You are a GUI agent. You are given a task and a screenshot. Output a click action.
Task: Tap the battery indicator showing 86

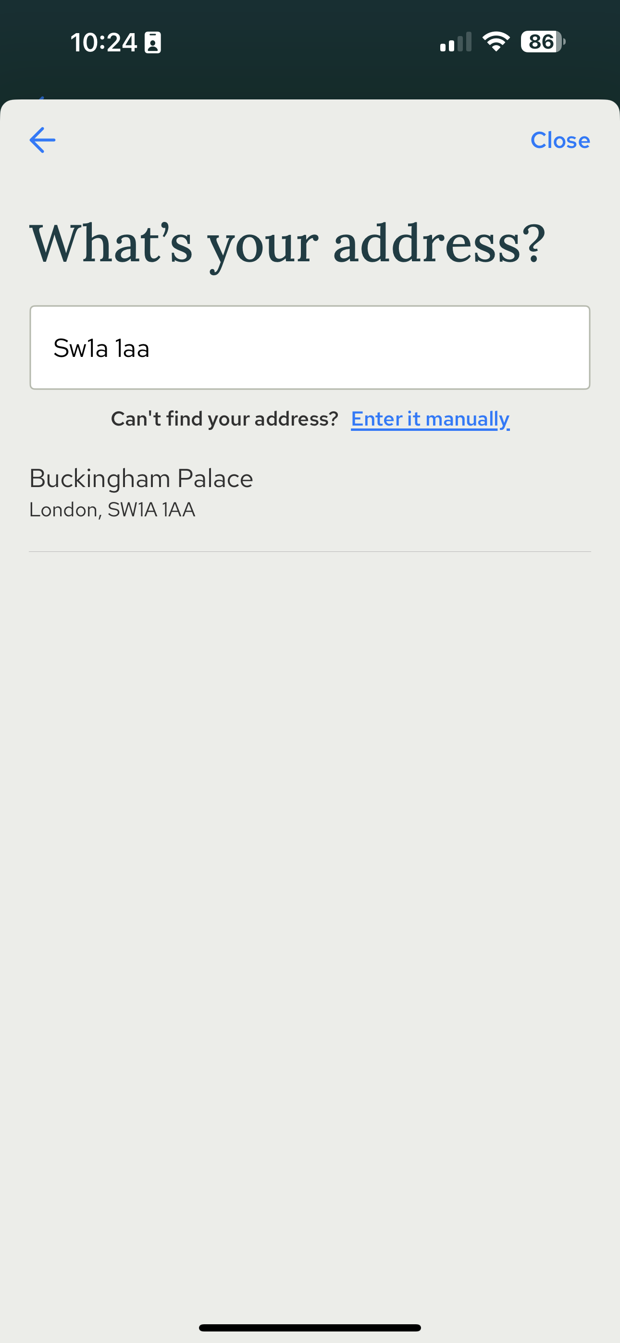(x=543, y=42)
